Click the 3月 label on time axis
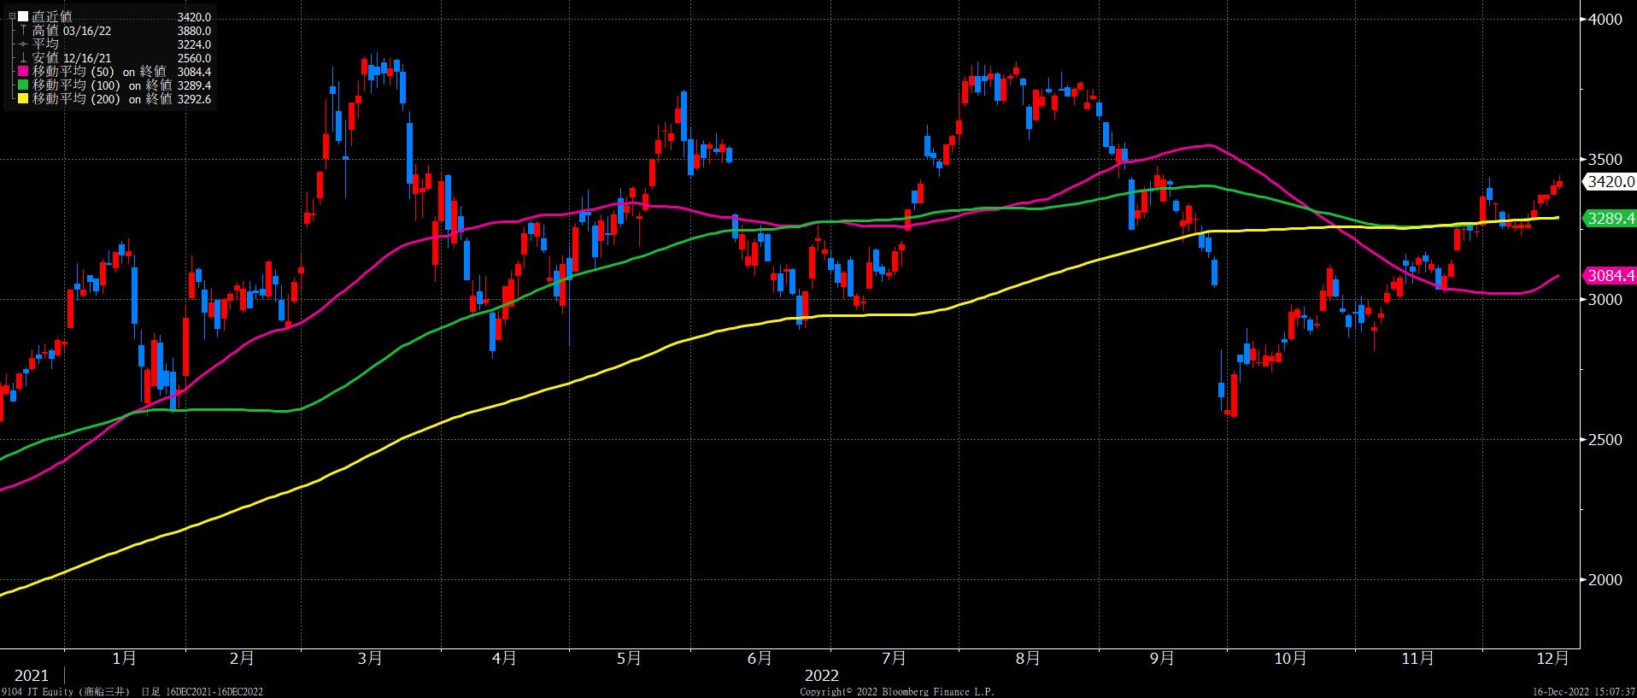Image resolution: width=1637 pixels, height=698 pixels. (x=370, y=658)
